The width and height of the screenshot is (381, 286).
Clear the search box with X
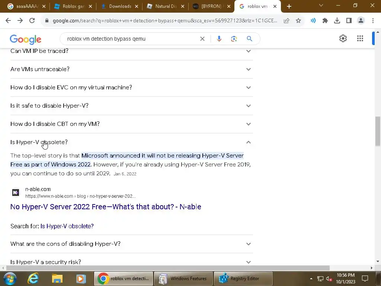pyautogui.click(x=202, y=39)
